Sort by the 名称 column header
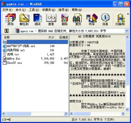This screenshot has height=123, width=131. [x=19, y=37]
